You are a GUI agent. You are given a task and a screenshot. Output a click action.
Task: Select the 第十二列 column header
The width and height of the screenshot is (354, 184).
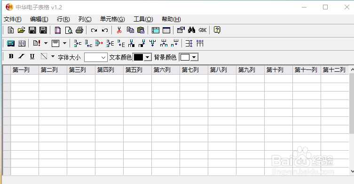pos(335,70)
